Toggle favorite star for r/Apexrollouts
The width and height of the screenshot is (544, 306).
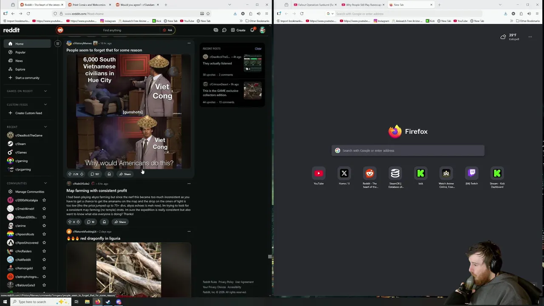(44, 234)
